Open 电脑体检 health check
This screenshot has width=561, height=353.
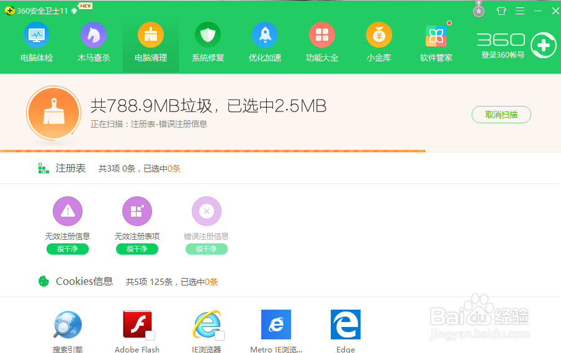37,42
